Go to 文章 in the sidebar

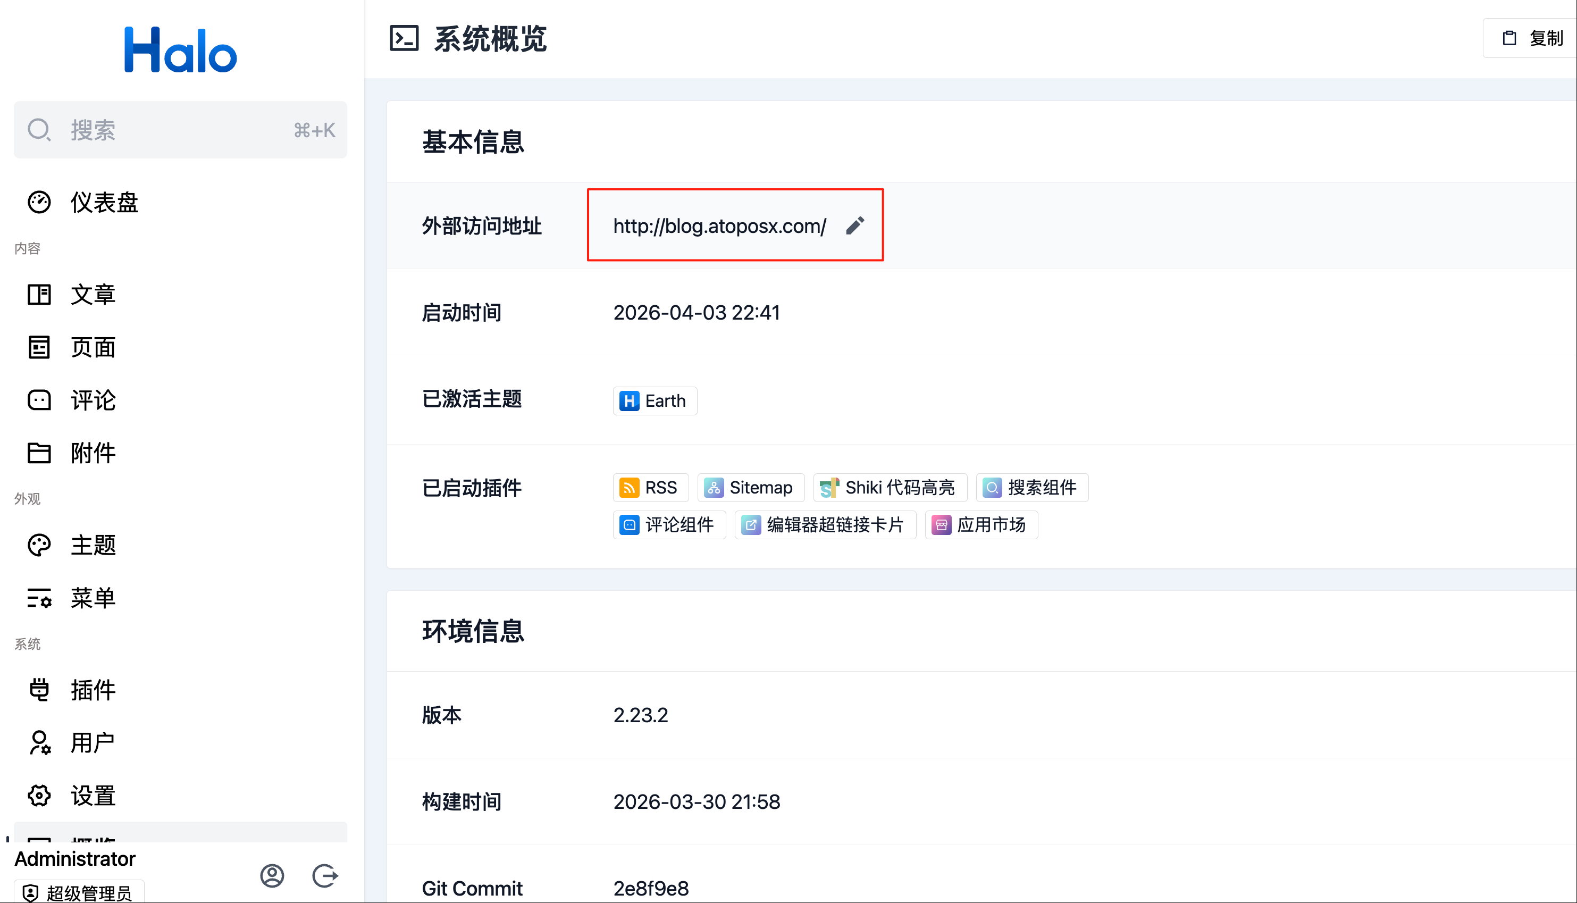[x=93, y=295]
